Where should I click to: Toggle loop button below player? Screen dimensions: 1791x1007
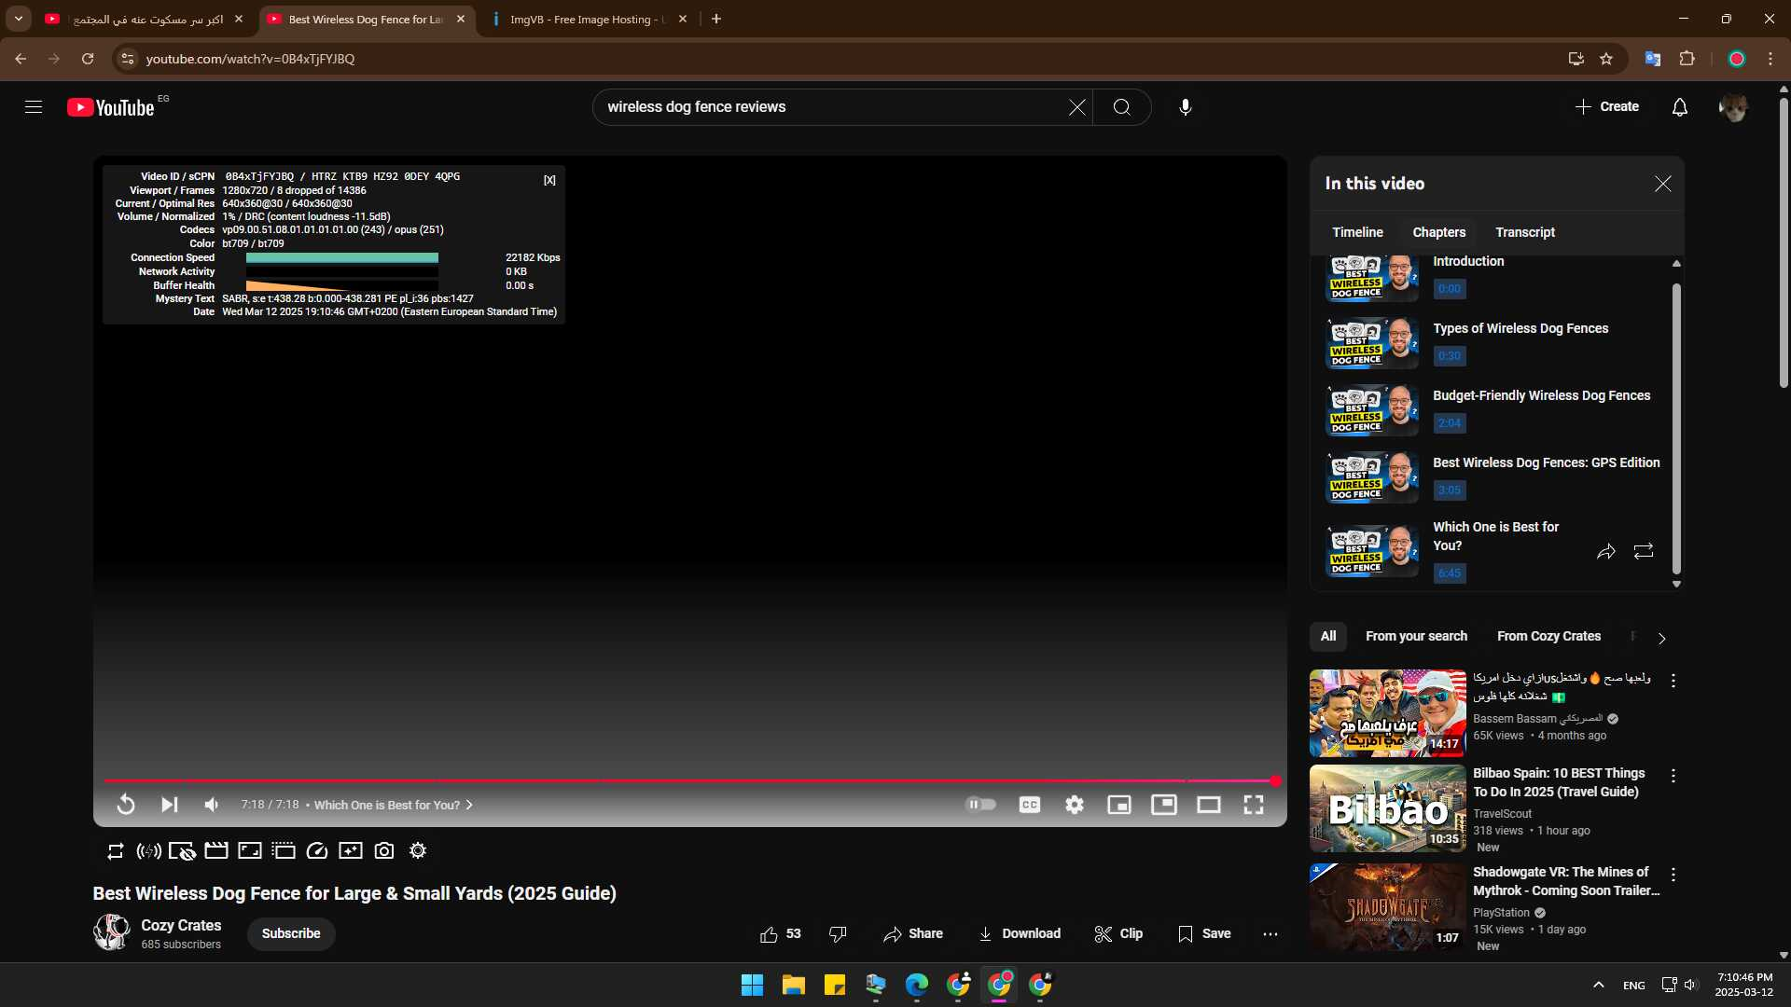click(115, 850)
